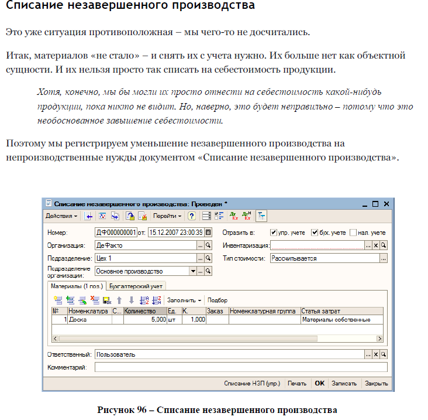Click the Номенклатура column header
Viewport: 428px width, 420px height.
89,311
